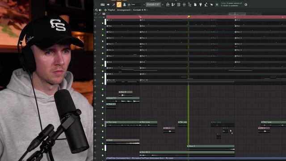Open the Kontakt 8 #7 pattern selector

[x=154, y=4]
